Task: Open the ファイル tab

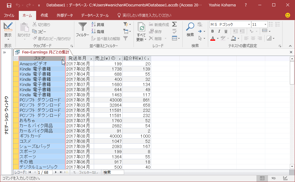Action: tap(9, 15)
